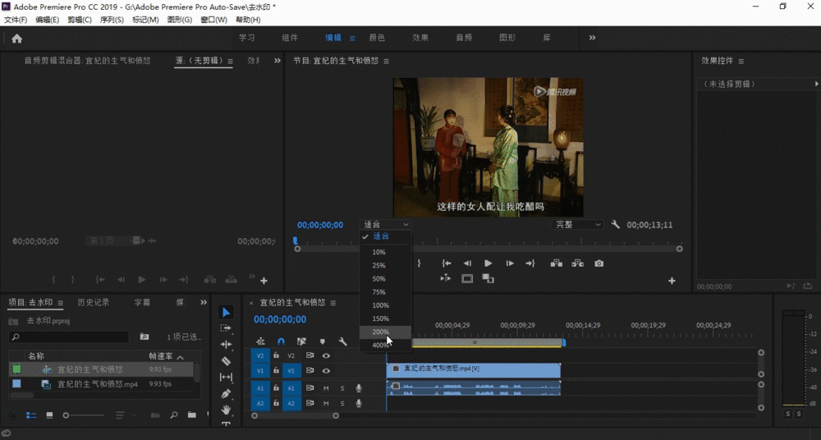The image size is (821, 440).
Task: Switch to 音频 workspace
Action: click(464, 38)
